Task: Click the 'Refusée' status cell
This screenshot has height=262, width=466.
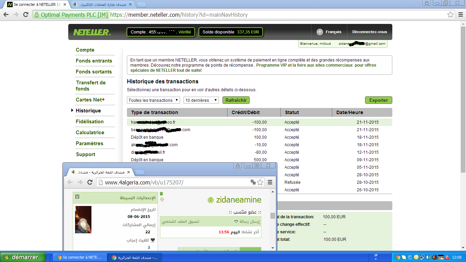Action: pyautogui.click(x=292, y=182)
